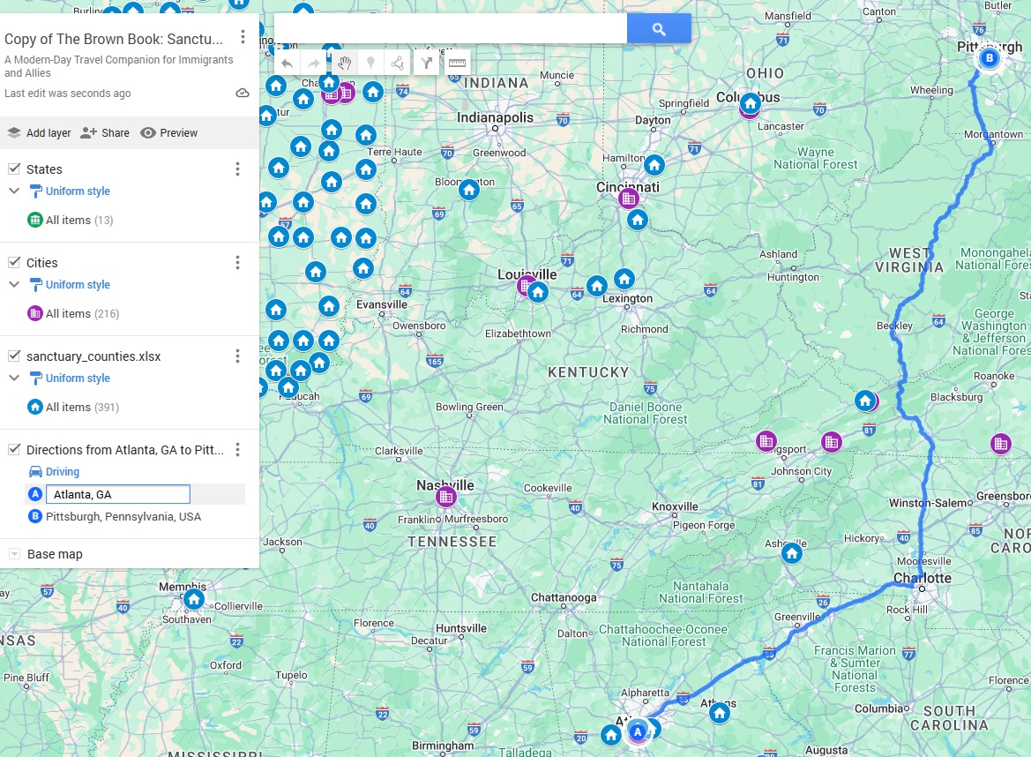Toggle the sanctuary_counties.xlsx layer checkbox
Screen dimensions: 1031x757
click(x=14, y=356)
